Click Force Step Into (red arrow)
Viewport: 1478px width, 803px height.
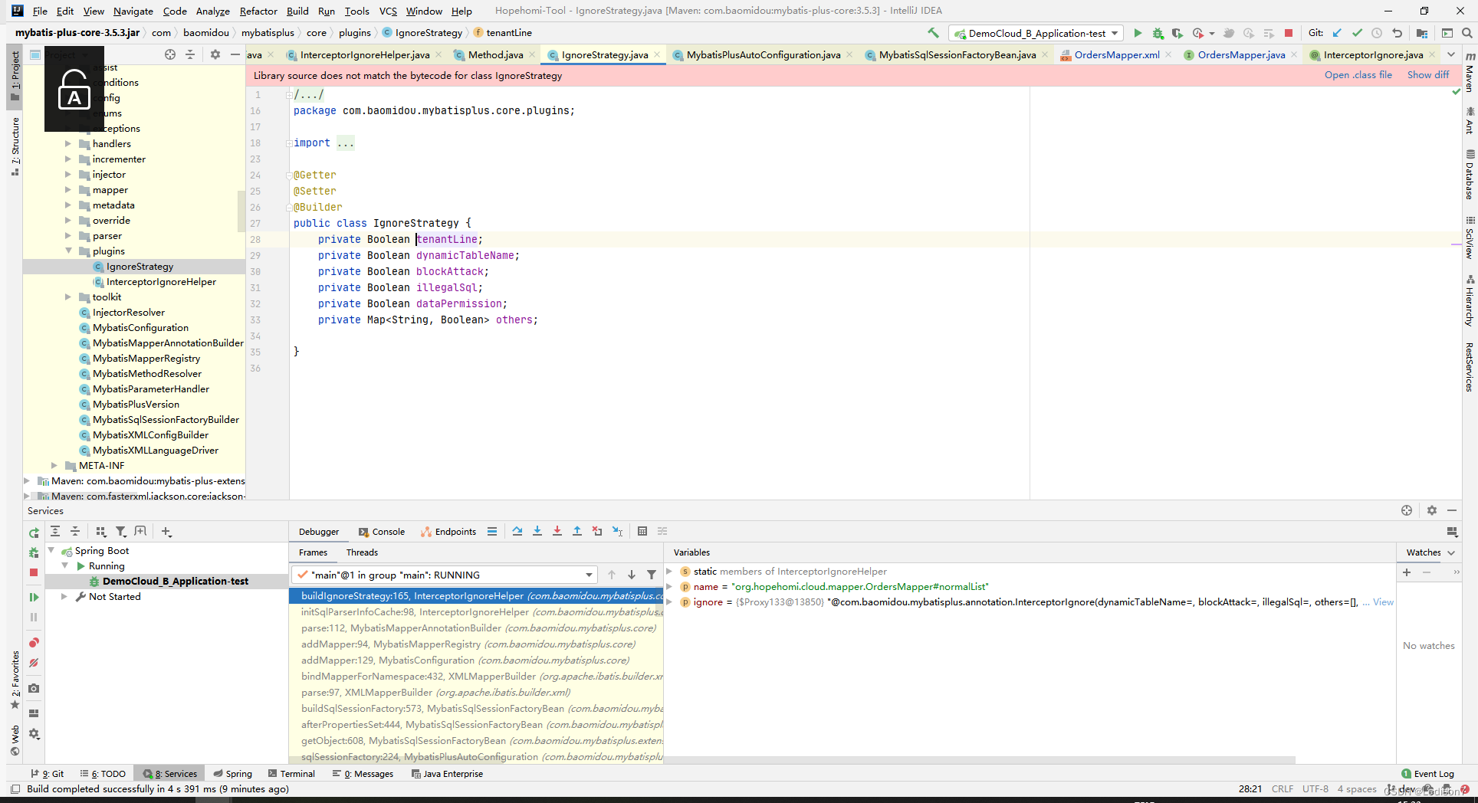click(557, 531)
